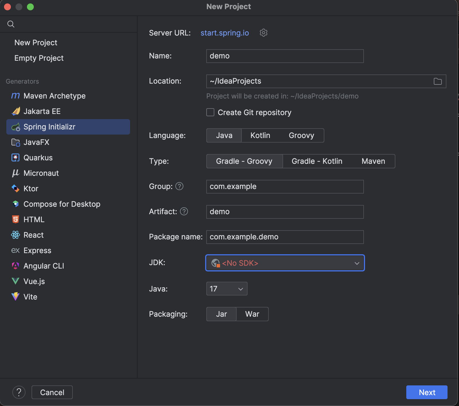Viewport: 459px width, 406px height.
Task: Select Angular CLI generator label
Action: click(44, 266)
